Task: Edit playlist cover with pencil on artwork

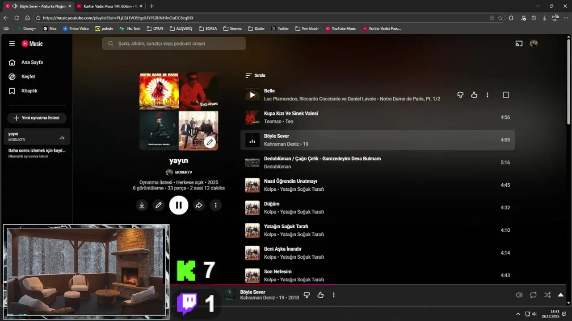Action: [210, 142]
